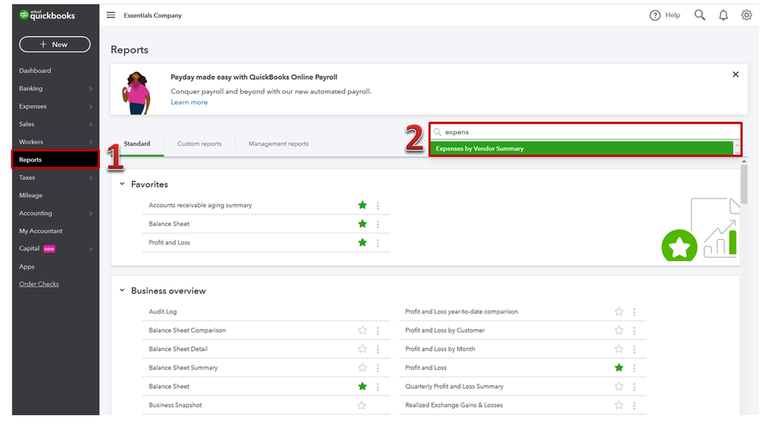The height and width of the screenshot is (435, 769).
Task: Click the report search field containing expens
Action: (585, 131)
